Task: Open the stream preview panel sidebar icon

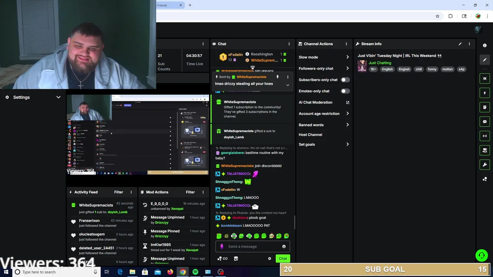Action: click(x=485, y=78)
